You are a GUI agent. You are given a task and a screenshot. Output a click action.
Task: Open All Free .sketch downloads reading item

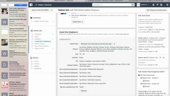click(14, 86)
